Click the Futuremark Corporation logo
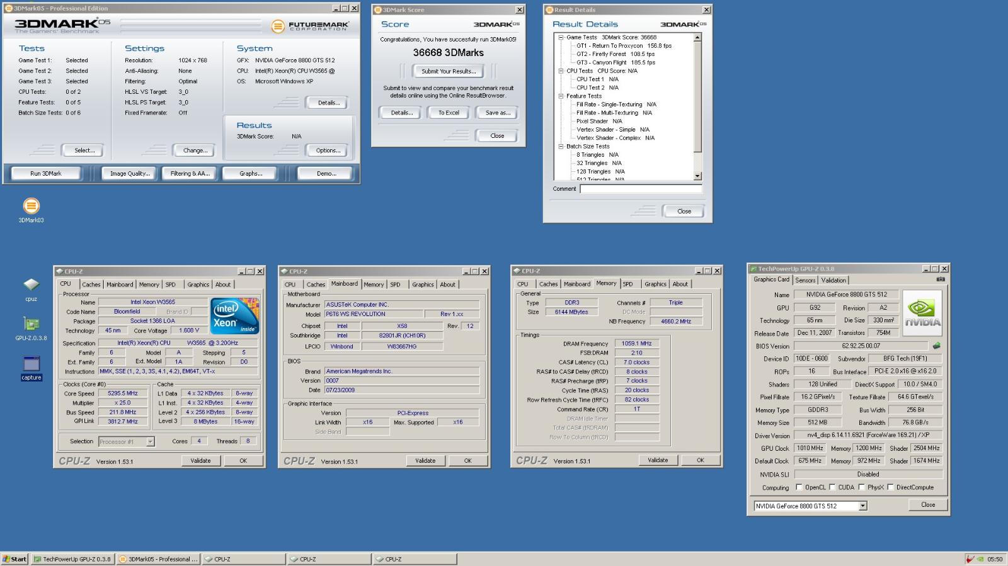 pyautogui.click(x=310, y=26)
